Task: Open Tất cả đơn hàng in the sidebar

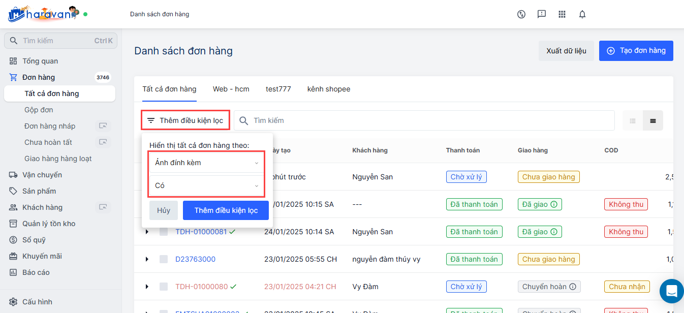Action: click(59, 93)
